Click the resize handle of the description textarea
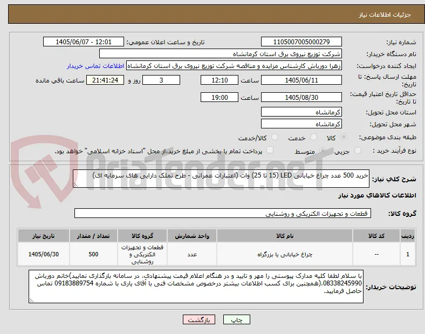This screenshot has width=425, height=334. [76, 185]
